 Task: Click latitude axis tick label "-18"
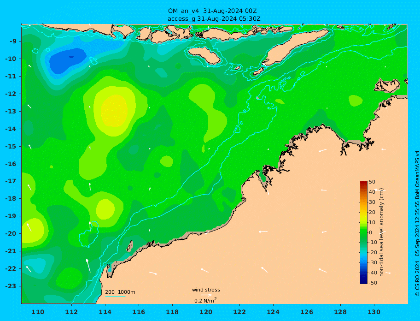click(x=11, y=199)
